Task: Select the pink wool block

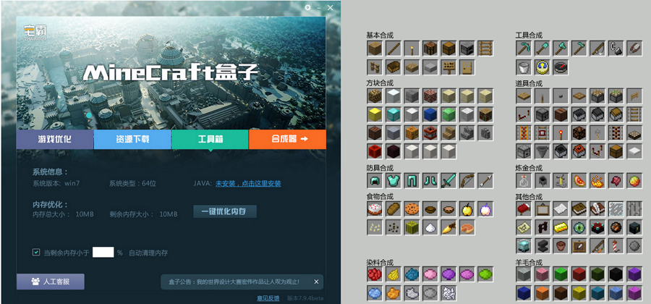Action: tap(542, 274)
